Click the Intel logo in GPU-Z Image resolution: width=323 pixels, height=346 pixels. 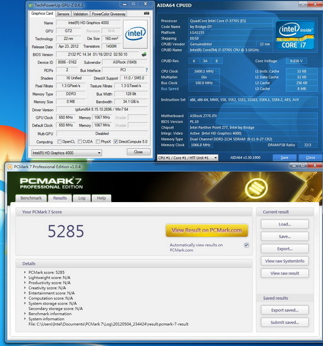135,34
